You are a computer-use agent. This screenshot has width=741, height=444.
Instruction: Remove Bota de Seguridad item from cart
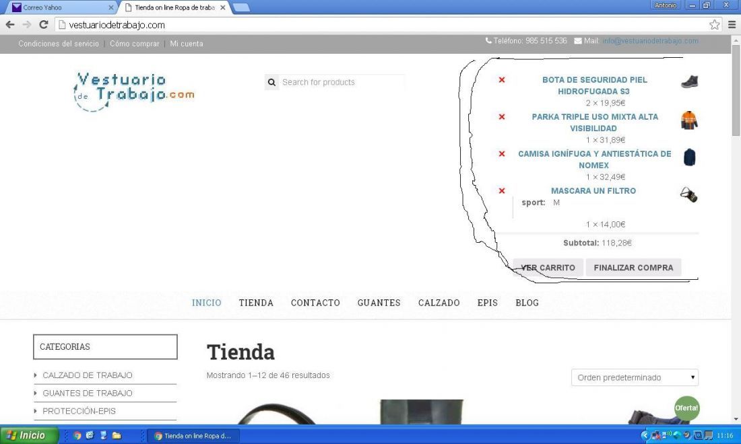pos(502,80)
